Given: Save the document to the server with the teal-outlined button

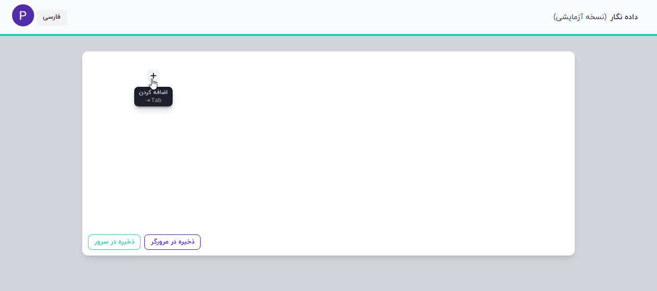Looking at the screenshot, I should point(114,242).
